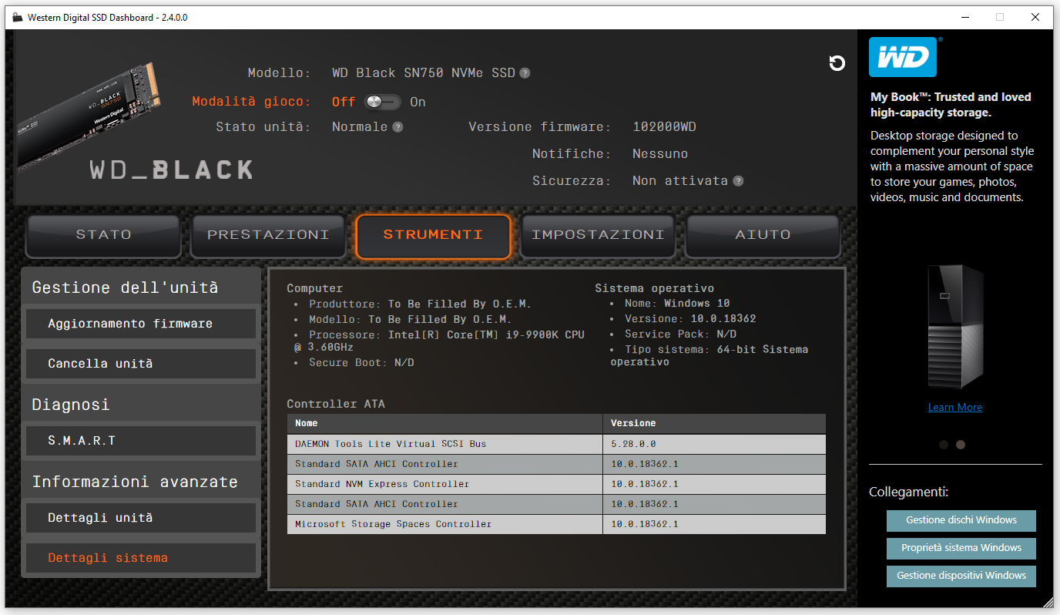
Task: Select the first ad carousel dot
Action: [x=943, y=445]
